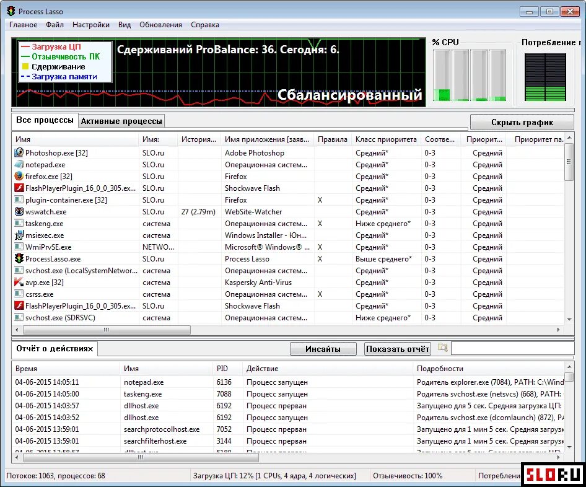The height and width of the screenshot is (487, 586).
Task: Select log row taskeng.exe PID 7088
Action: point(288,394)
